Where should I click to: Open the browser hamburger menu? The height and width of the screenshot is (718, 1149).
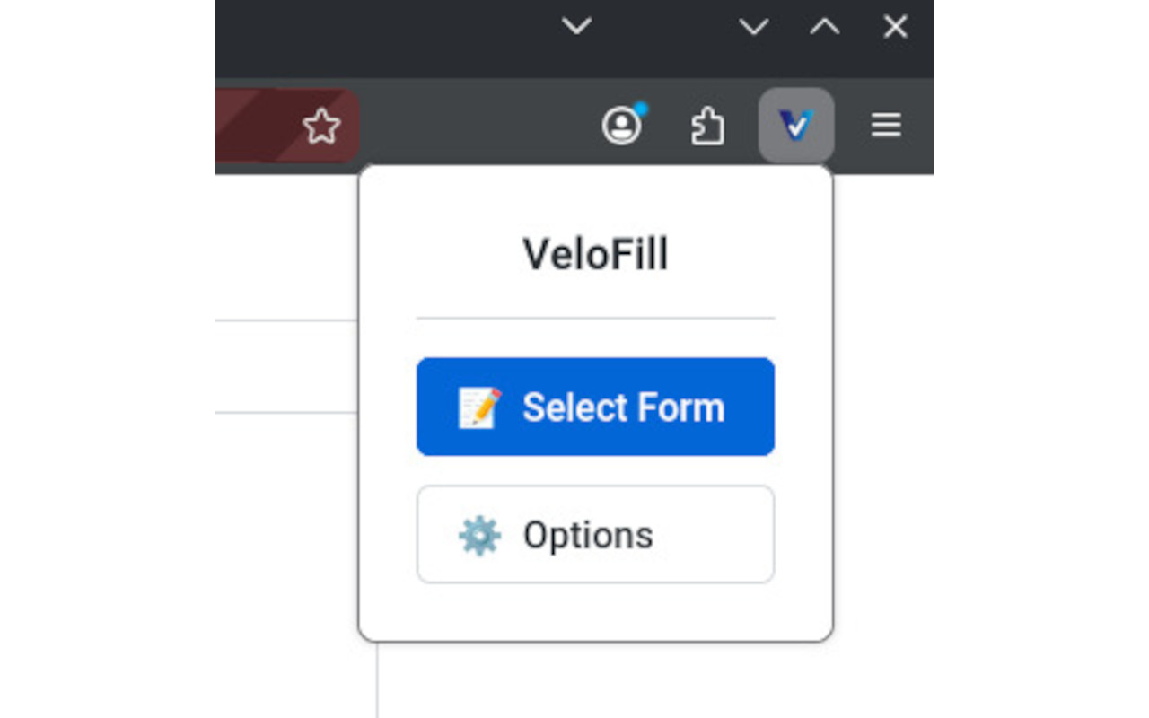pyautogui.click(x=885, y=125)
